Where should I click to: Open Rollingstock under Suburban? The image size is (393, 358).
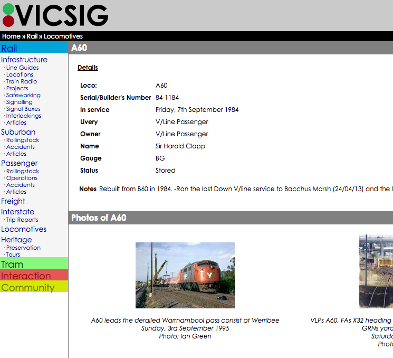(23, 140)
